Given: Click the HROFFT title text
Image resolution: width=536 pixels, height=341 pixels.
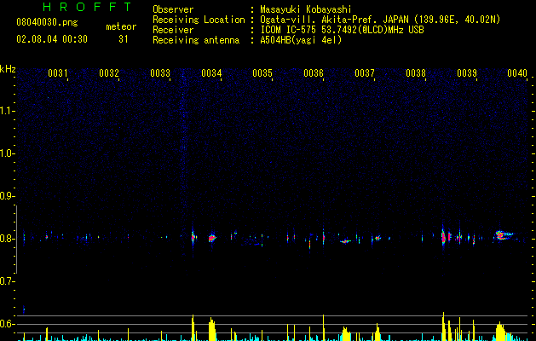Looking at the screenshot, I should click(88, 7).
